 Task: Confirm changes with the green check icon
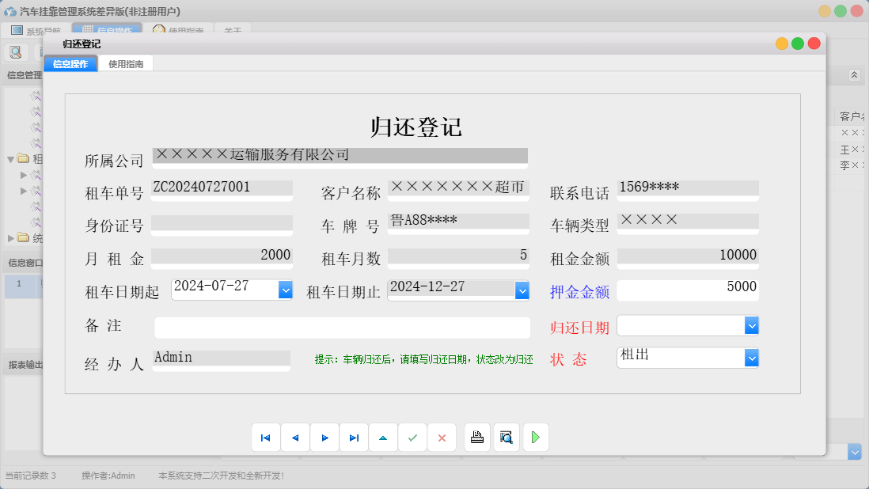412,437
